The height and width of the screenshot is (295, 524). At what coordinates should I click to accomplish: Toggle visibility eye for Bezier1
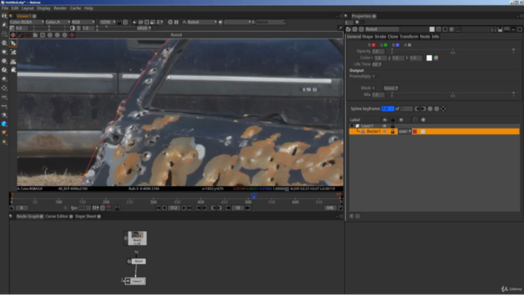point(385,131)
